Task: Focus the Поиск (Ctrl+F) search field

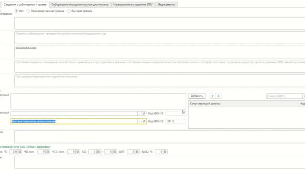Action: coord(284,96)
